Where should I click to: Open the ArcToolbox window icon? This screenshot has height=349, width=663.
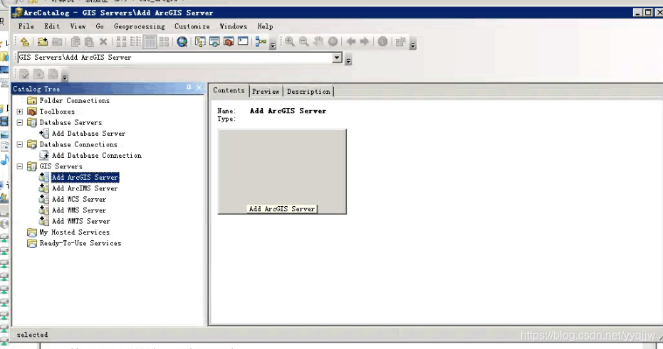(x=229, y=41)
